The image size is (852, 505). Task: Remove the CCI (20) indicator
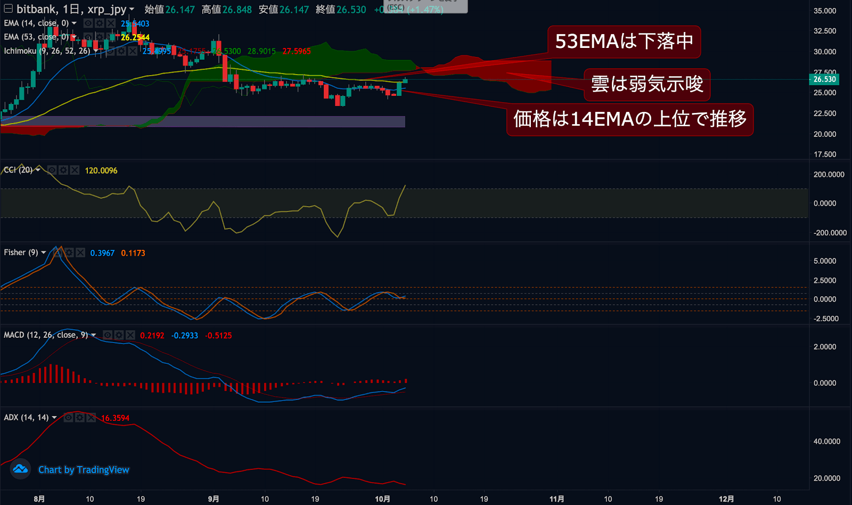pyautogui.click(x=75, y=170)
